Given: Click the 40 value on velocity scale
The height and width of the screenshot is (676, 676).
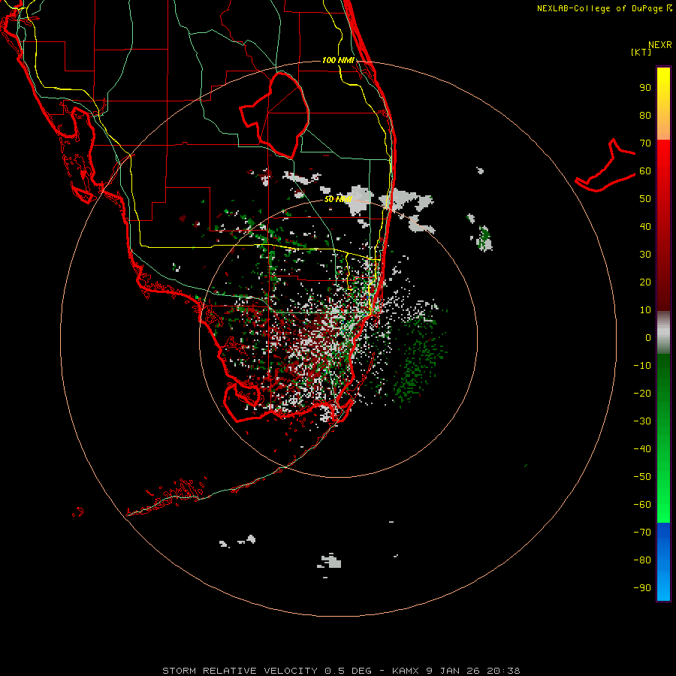Looking at the screenshot, I should coord(645,226).
